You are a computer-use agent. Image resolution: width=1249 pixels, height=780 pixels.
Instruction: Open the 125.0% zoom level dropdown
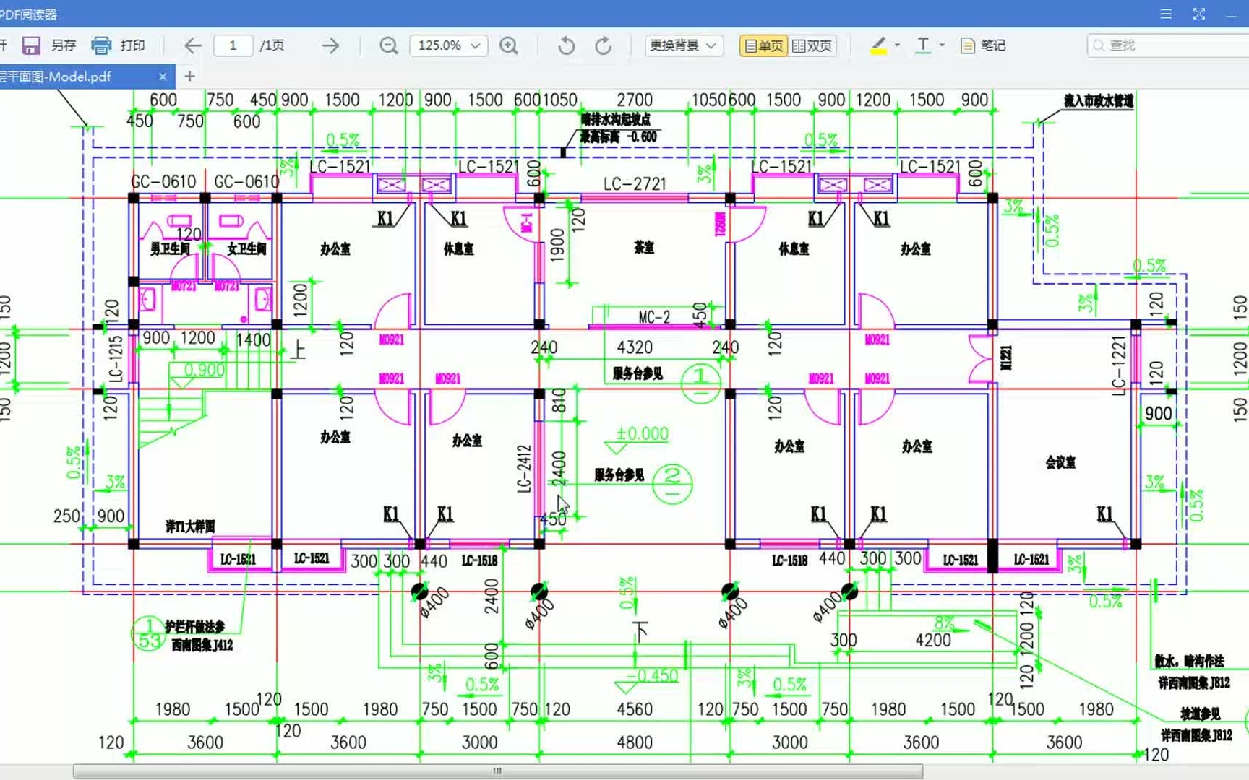[x=448, y=45]
